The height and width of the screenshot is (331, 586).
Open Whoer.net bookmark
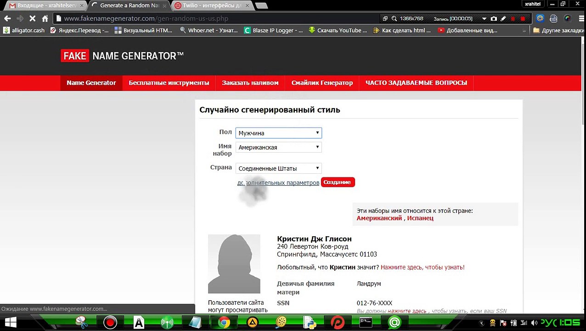(x=209, y=30)
